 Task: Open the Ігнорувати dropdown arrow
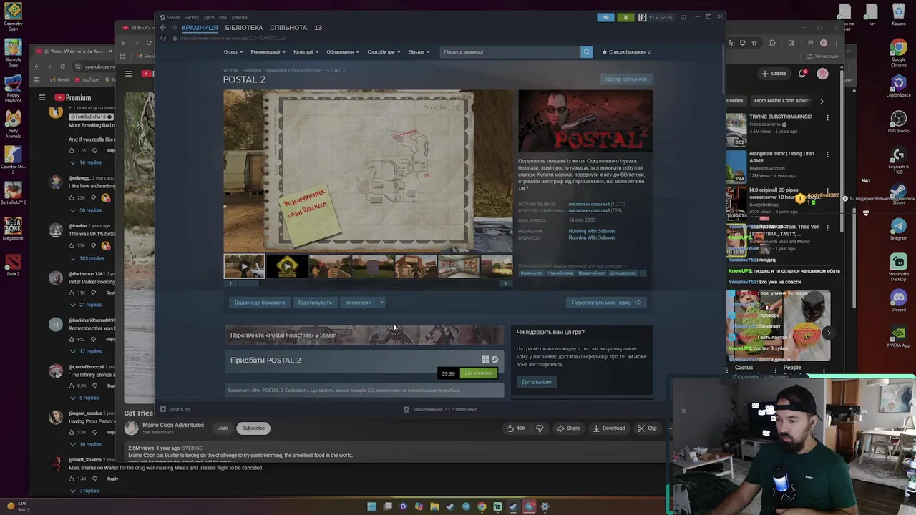coord(381,303)
